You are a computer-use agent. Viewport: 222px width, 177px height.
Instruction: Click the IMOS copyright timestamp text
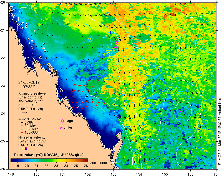tap(220, 131)
